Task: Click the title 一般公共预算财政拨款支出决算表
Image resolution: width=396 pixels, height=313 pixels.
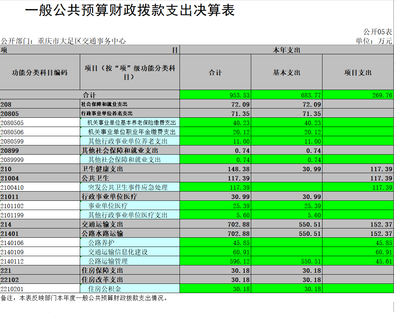Action: pos(130,11)
